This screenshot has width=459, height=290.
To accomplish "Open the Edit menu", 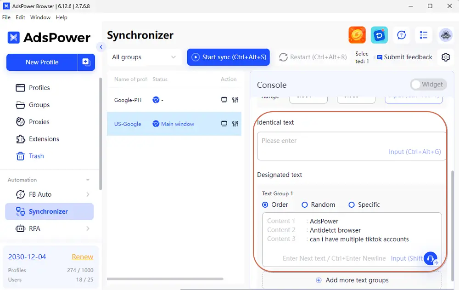I will [21, 17].
